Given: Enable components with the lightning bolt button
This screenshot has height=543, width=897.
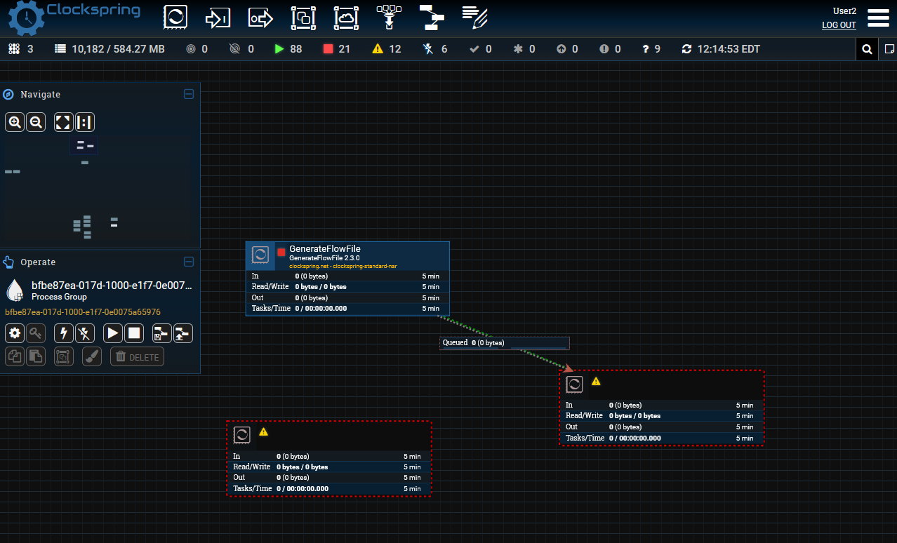Looking at the screenshot, I should click(64, 333).
